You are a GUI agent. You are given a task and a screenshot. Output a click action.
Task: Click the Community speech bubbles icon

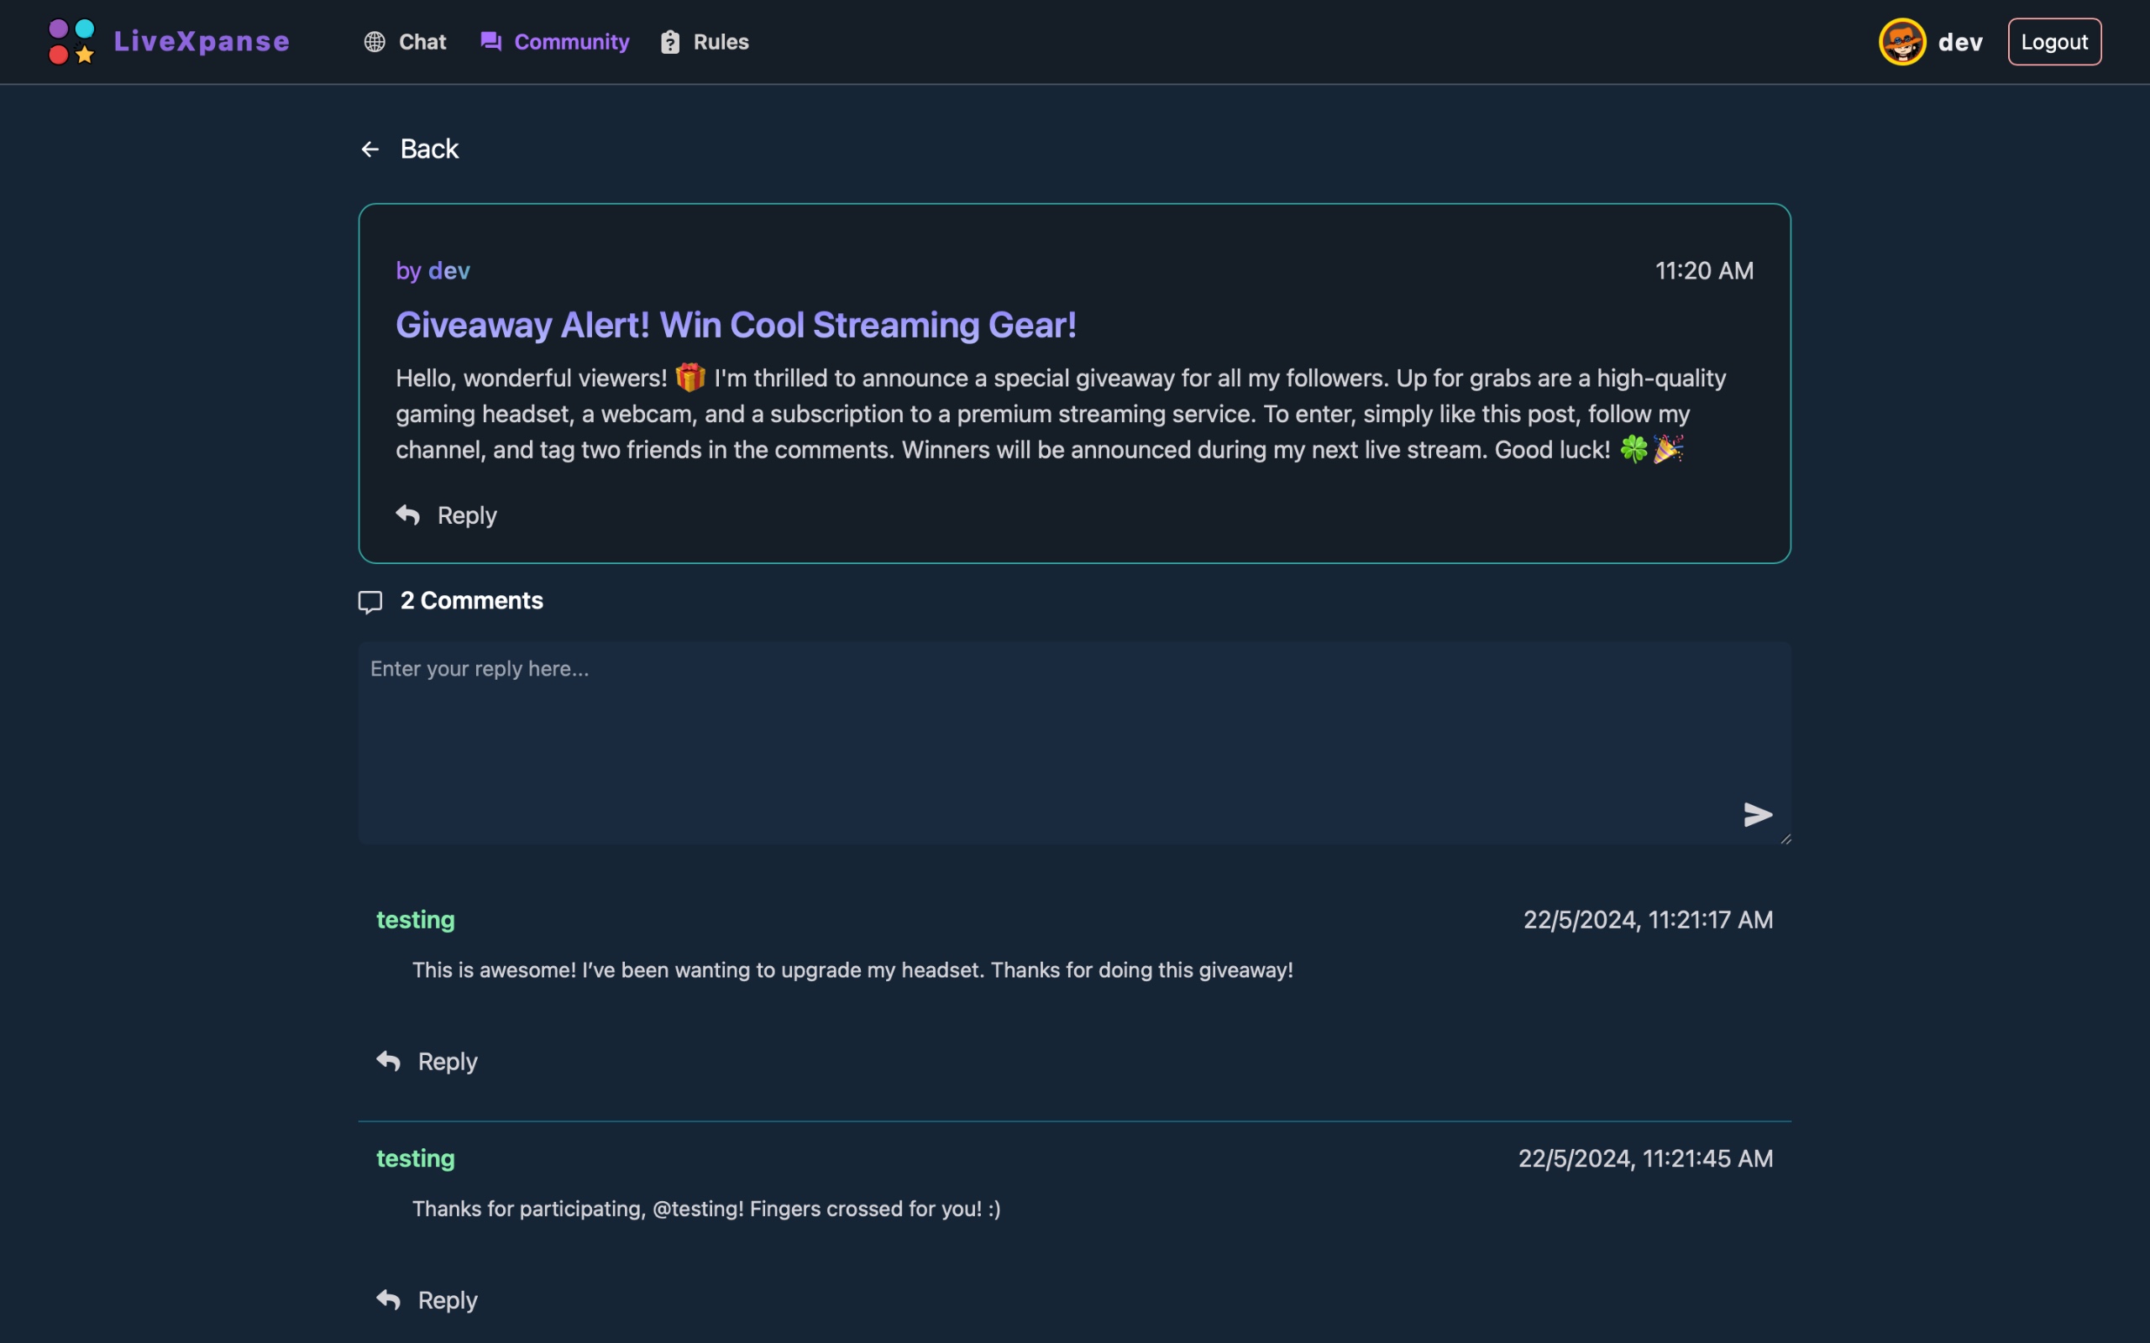pyautogui.click(x=491, y=42)
